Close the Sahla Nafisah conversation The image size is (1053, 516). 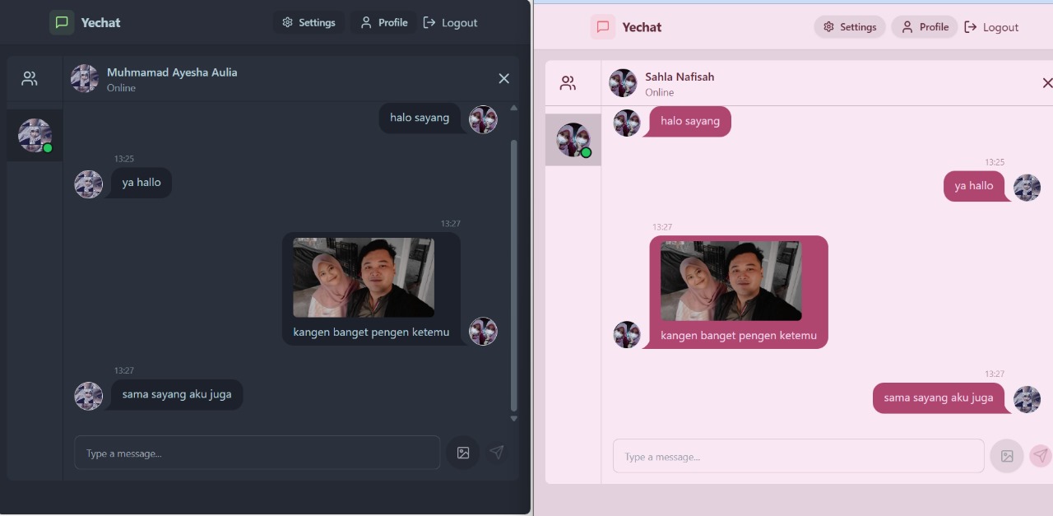[1046, 83]
